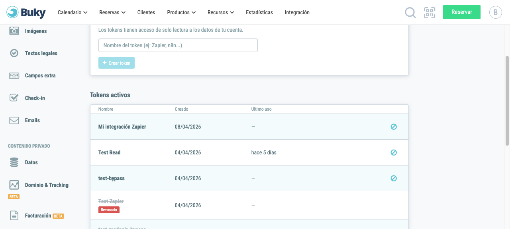Expand the Calendario dropdown menu

coord(73,12)
